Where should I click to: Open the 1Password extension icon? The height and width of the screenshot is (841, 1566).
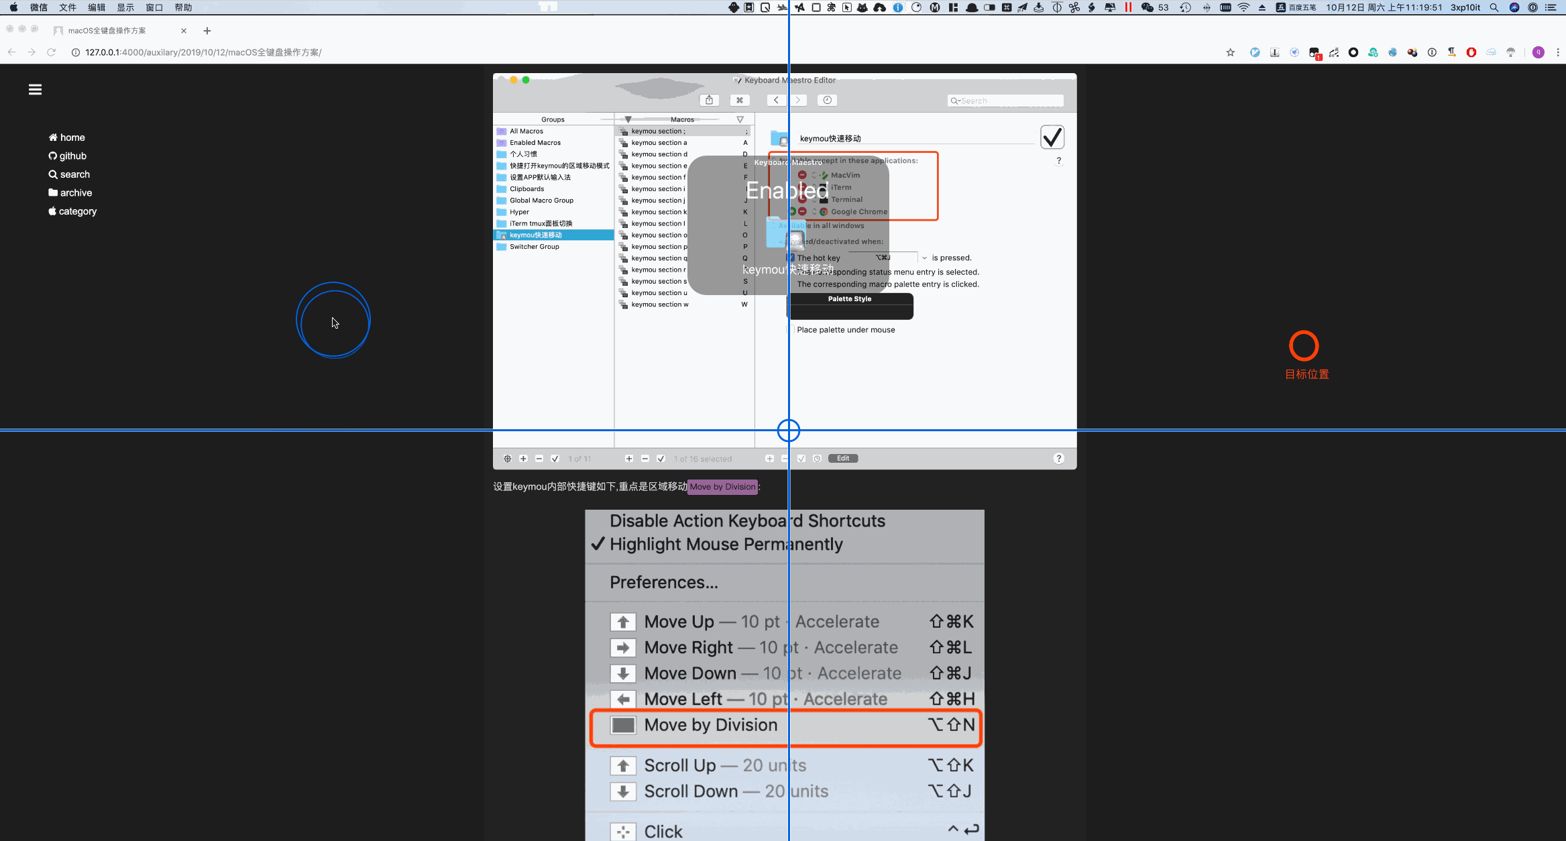(1432, 52)
